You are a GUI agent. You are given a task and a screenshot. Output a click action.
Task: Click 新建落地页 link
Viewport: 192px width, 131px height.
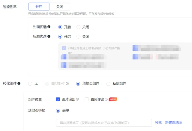[x=173, y=123]
